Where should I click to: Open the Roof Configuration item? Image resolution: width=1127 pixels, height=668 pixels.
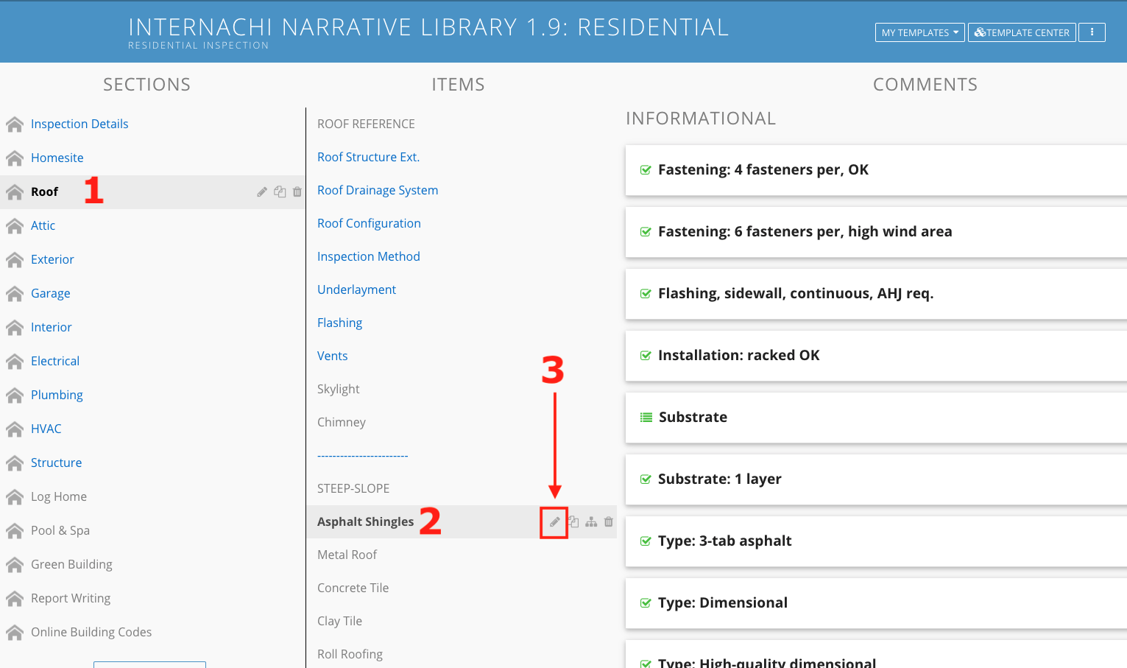369,223
